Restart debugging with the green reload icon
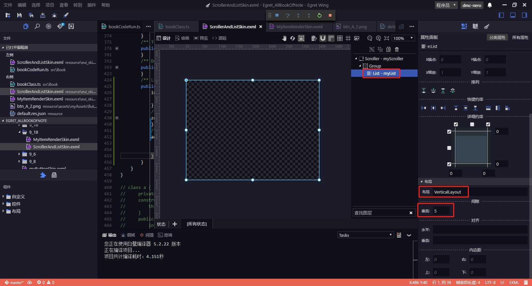Screen dimensions: 532x286 (320, 15)
